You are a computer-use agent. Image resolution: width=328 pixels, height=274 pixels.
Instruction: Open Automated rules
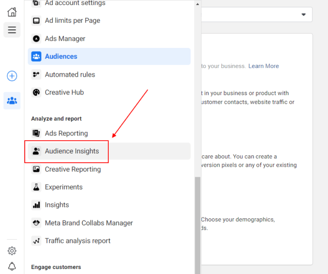pyautogui.click(x=109, y=74)
